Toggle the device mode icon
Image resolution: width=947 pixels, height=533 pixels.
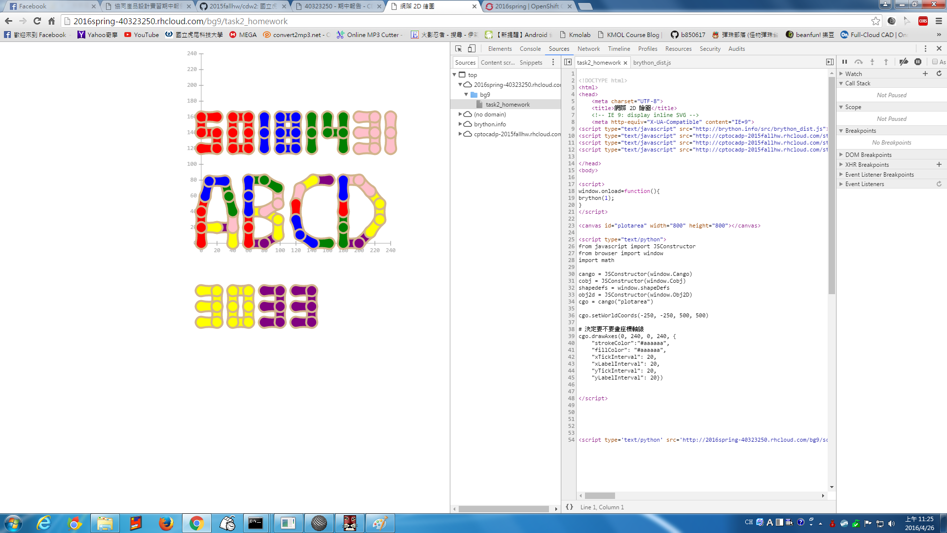[x=472, y=48]
